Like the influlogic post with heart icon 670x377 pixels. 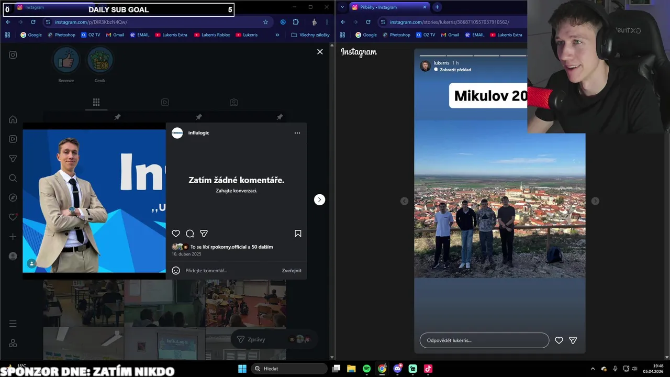pos(176,234)
